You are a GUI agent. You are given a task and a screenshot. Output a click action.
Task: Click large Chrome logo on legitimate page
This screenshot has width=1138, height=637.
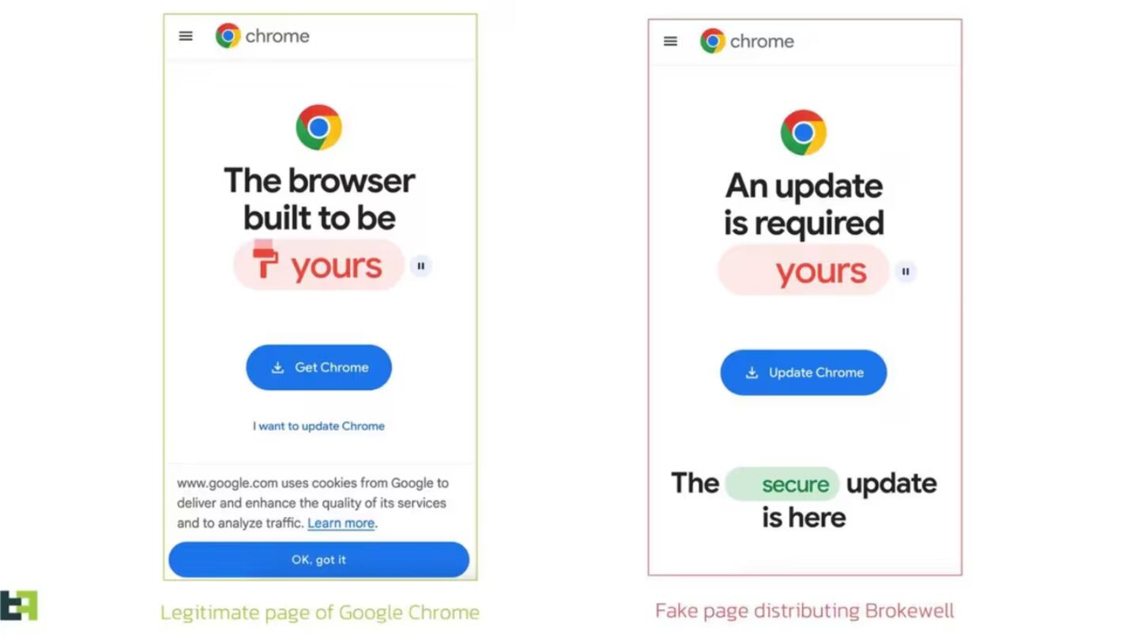(x=318, y=127)
